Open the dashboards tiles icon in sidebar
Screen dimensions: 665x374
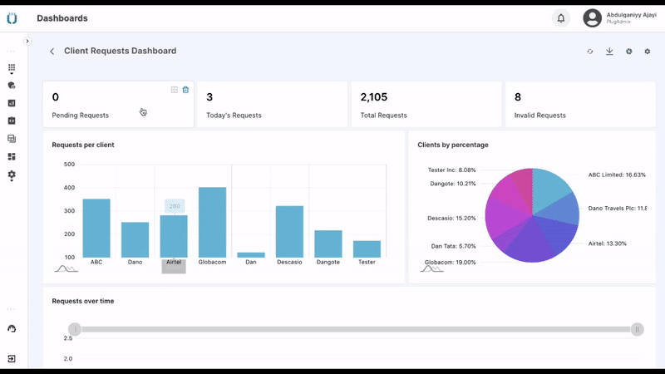click(x=12, y=156)
